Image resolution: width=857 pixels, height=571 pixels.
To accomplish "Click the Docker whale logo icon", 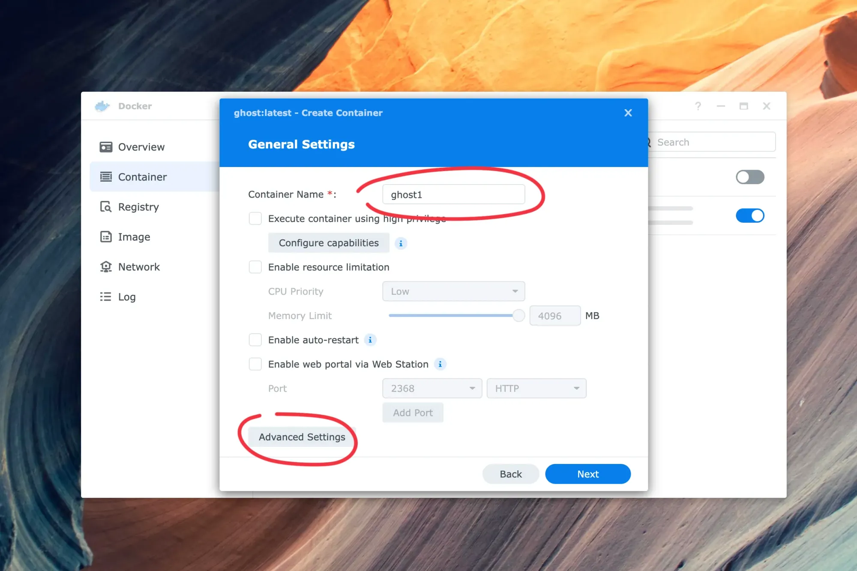I will 102,106.
